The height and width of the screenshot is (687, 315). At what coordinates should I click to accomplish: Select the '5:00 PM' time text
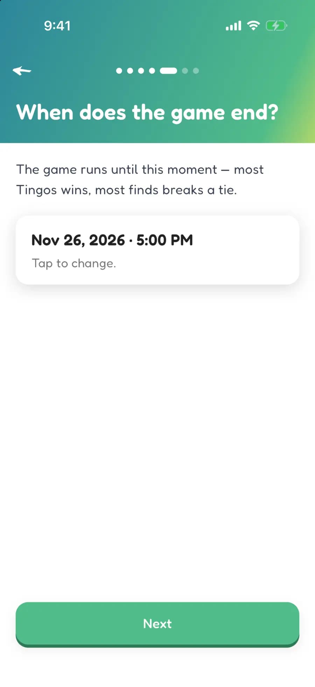[164, 240]
